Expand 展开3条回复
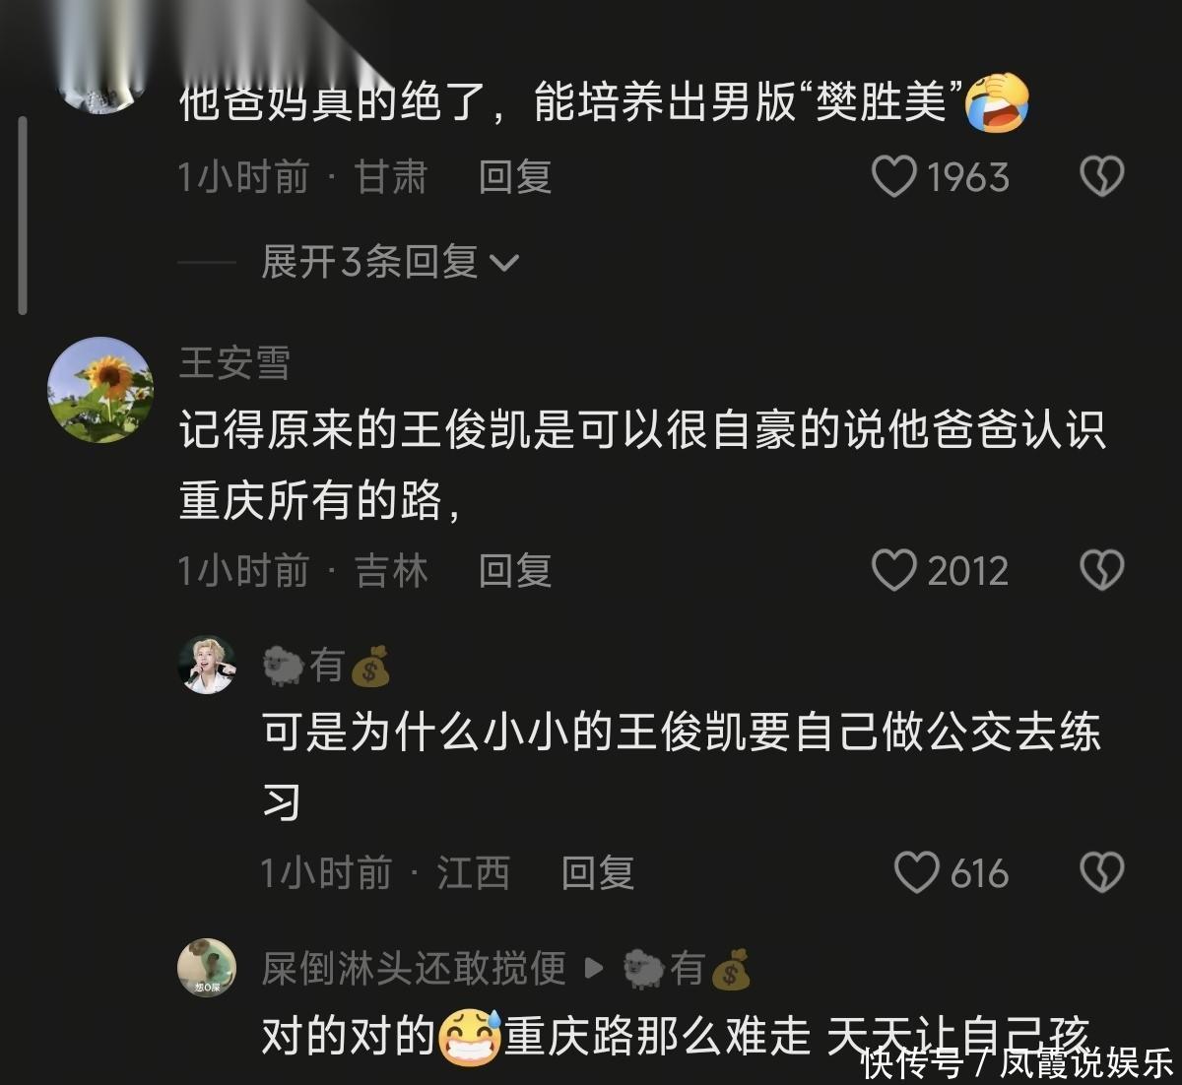This screenshot has height=1085, width=1182. click(x=390, y=262)
